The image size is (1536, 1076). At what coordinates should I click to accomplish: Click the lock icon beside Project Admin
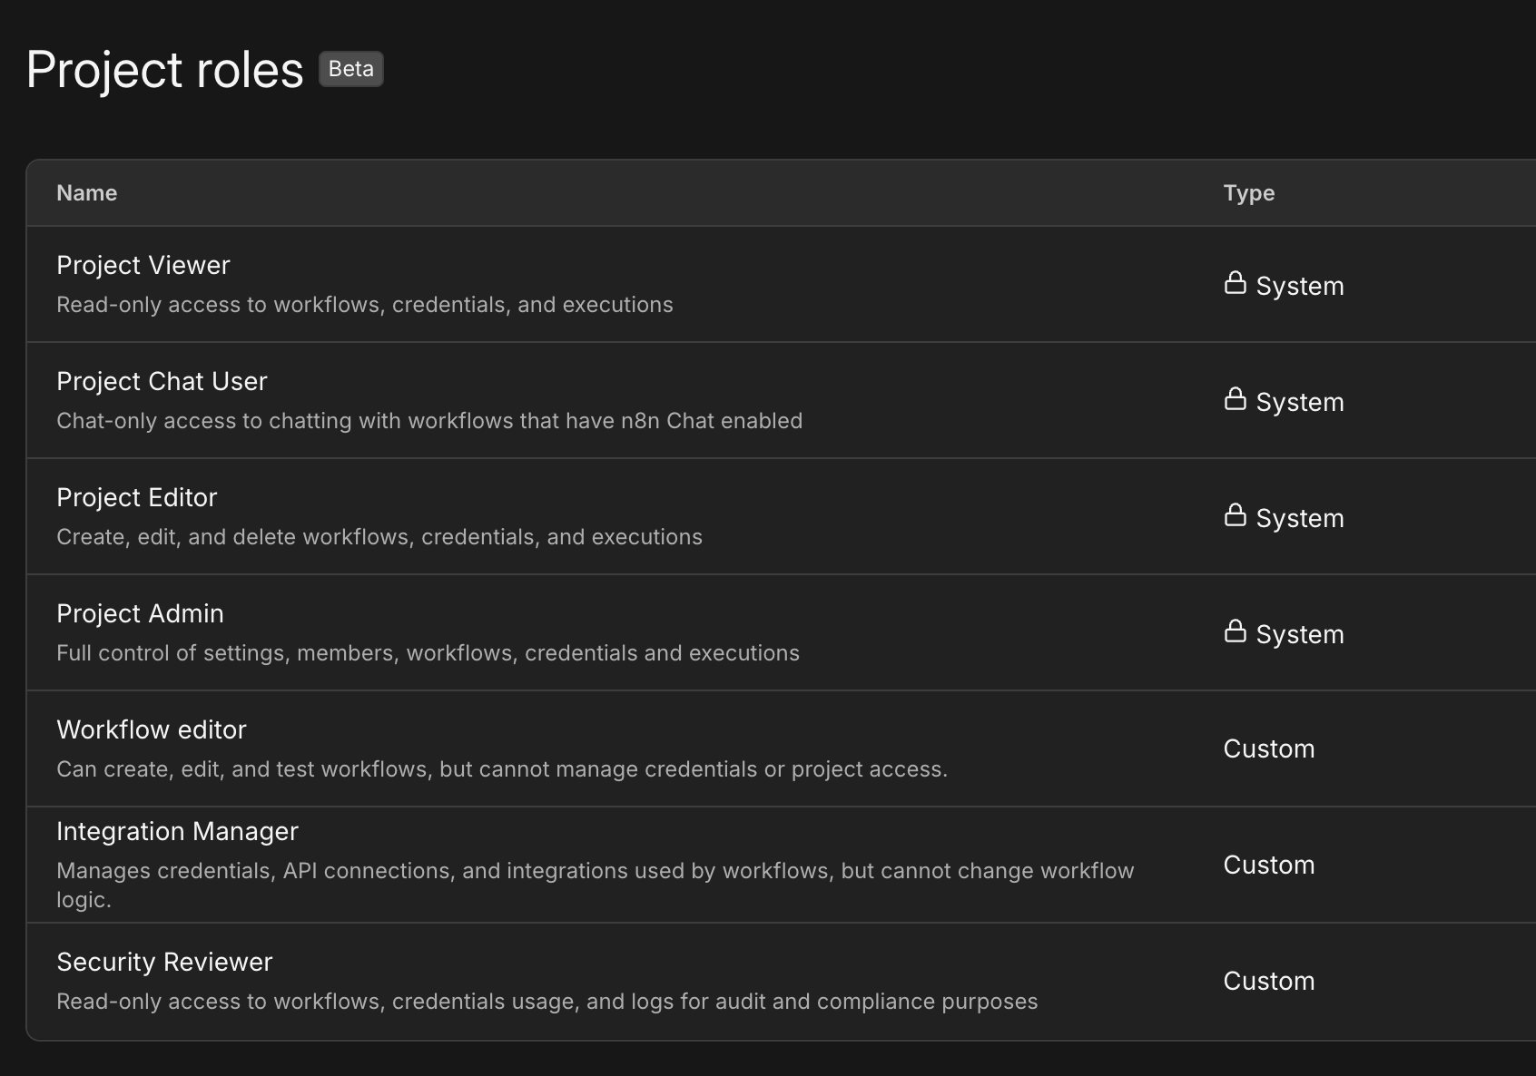pos(1235,631)
